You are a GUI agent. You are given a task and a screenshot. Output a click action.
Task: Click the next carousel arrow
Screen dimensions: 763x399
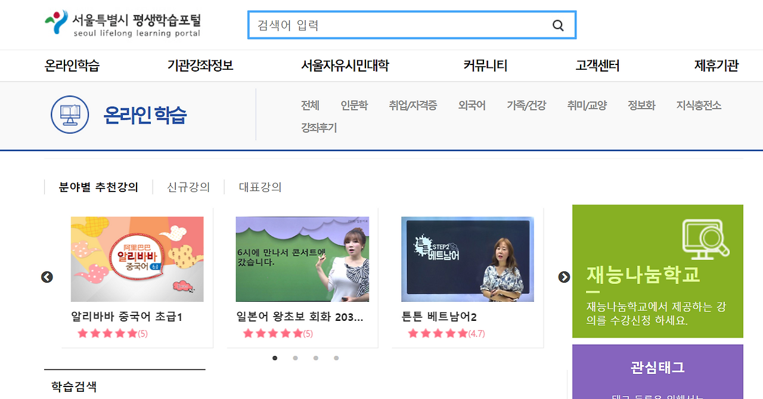(564, 277)
